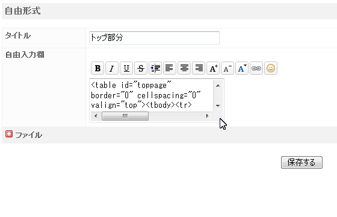Image resolution: width=337 pixels, height=217 pixels.
Task: Apply strikethrough formatting icon
Action: [x=141, y=68]
